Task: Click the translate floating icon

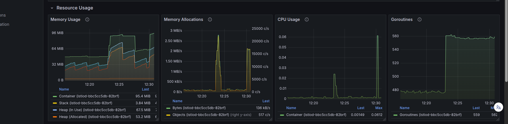Action: 499,107
